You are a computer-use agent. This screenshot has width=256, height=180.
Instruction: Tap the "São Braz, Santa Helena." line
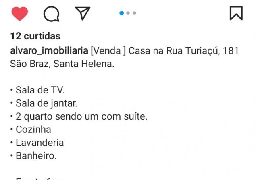[62, 64]
